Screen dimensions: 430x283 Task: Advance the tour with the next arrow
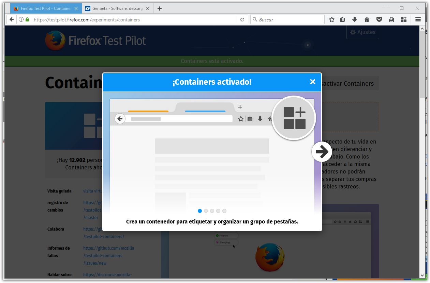tap(322, 152)
